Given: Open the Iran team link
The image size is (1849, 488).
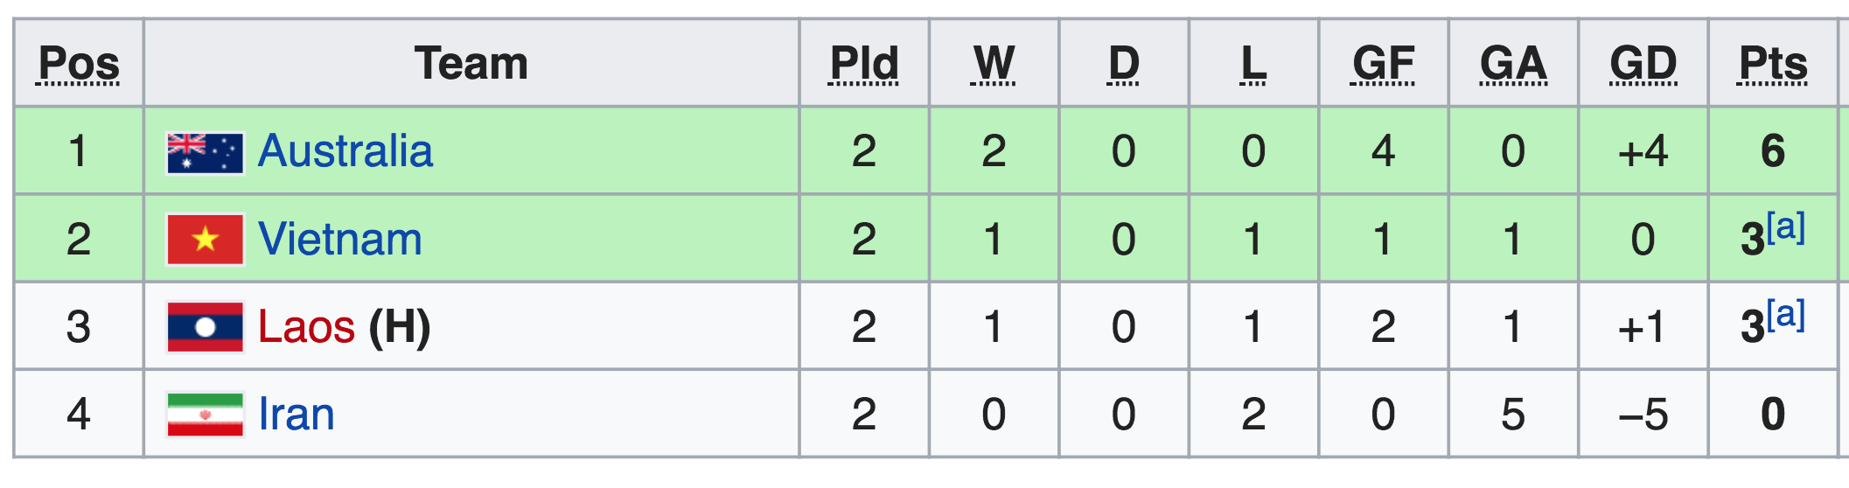Looking at the screenshot, I should (x=297, y=414).
